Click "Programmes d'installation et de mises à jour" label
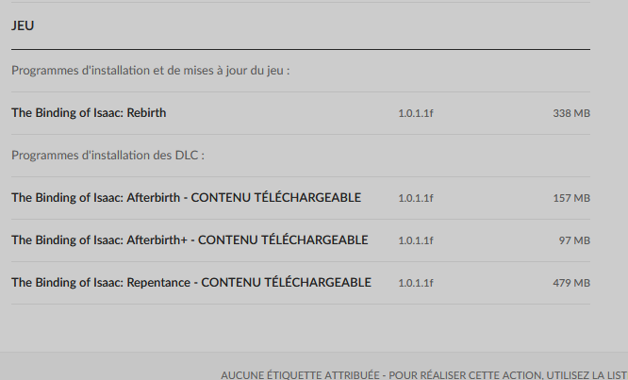 [151, 71]
